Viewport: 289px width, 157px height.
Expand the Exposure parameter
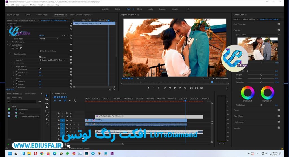[13, 81]
